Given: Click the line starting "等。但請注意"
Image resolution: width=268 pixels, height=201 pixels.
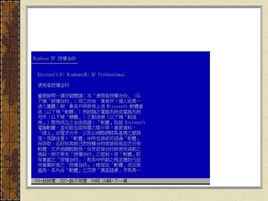Looking at the screenshot, I should (x=89, y=138).
